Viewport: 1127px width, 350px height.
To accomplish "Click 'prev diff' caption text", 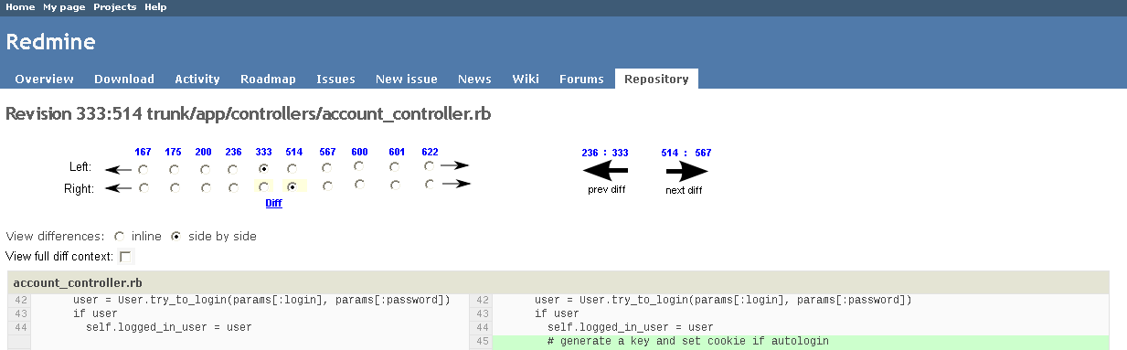I will pos(606,190).
